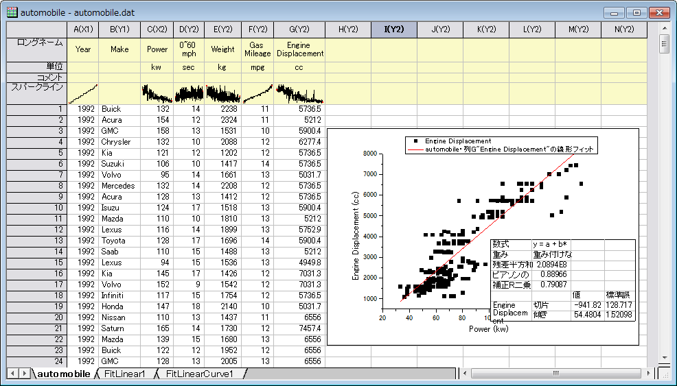Image resolution: width=677 pixels, height=386 pixels.
Task: Click the 'Engine Displacement (cc)' Y axis title
Action: coord(356,235)
